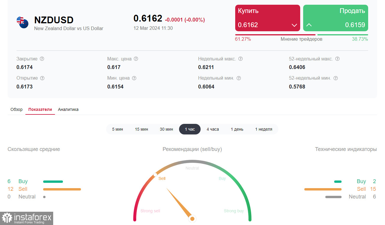Click help icon next to Мин. цена

(134, 78)
